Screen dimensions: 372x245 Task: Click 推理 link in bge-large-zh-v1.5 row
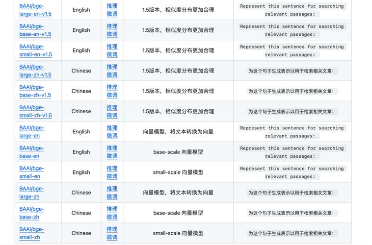112,67
